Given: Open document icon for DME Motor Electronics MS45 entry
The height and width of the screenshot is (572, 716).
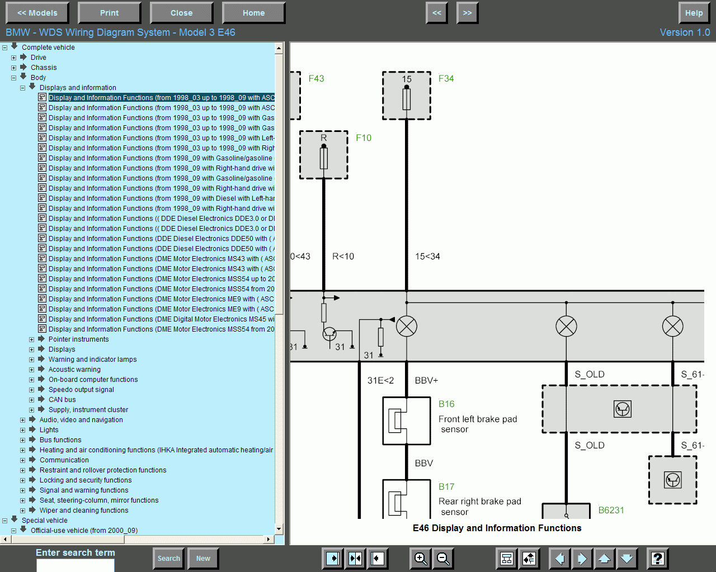Looking at the screenshot, I should coord(42,319).
